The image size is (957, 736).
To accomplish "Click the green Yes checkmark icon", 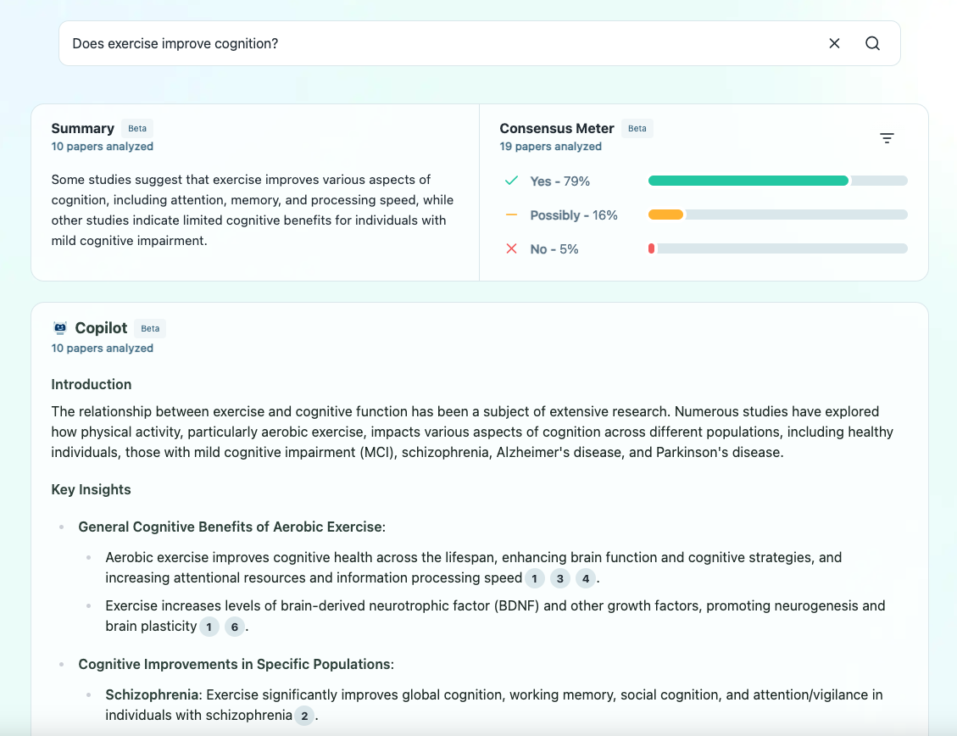I will click(x=511, y=181).
